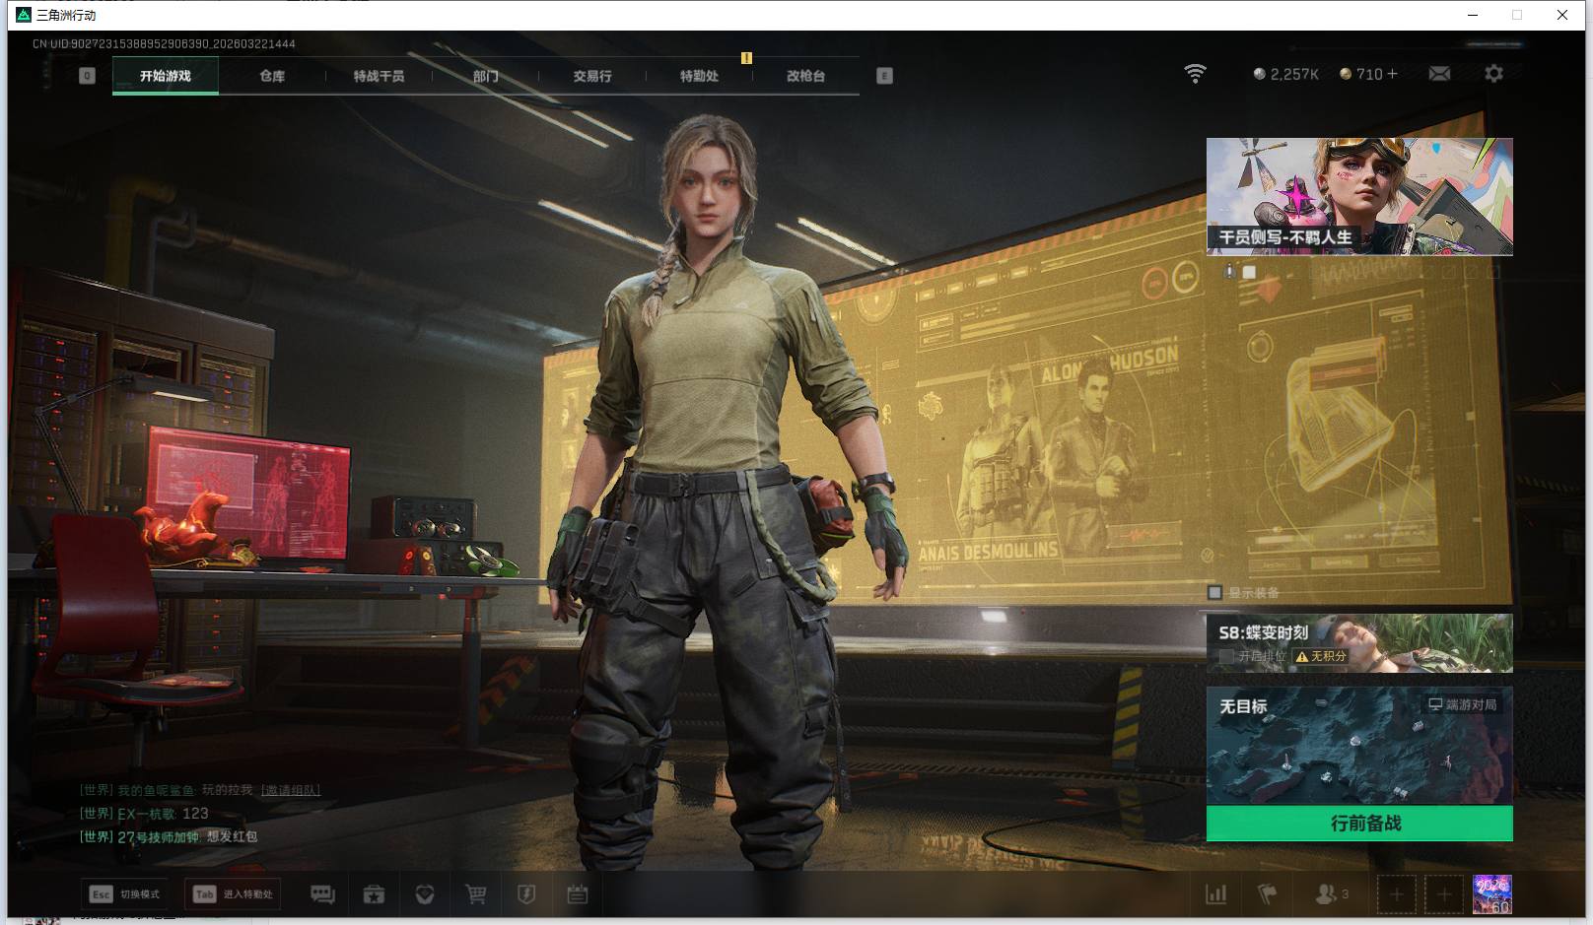Viewport: 1593px width, 925px height.
Task: Click the small rocket icon below banner
Action: tap(1229, 271)
